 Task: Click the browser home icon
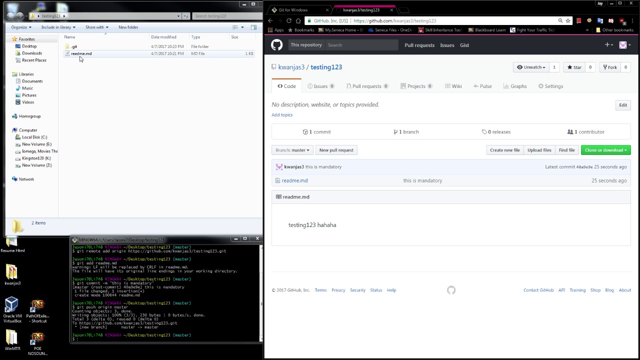(298, 20)
